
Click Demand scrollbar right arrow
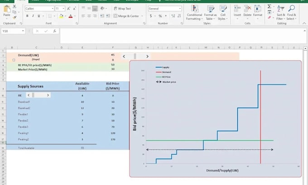147,57
